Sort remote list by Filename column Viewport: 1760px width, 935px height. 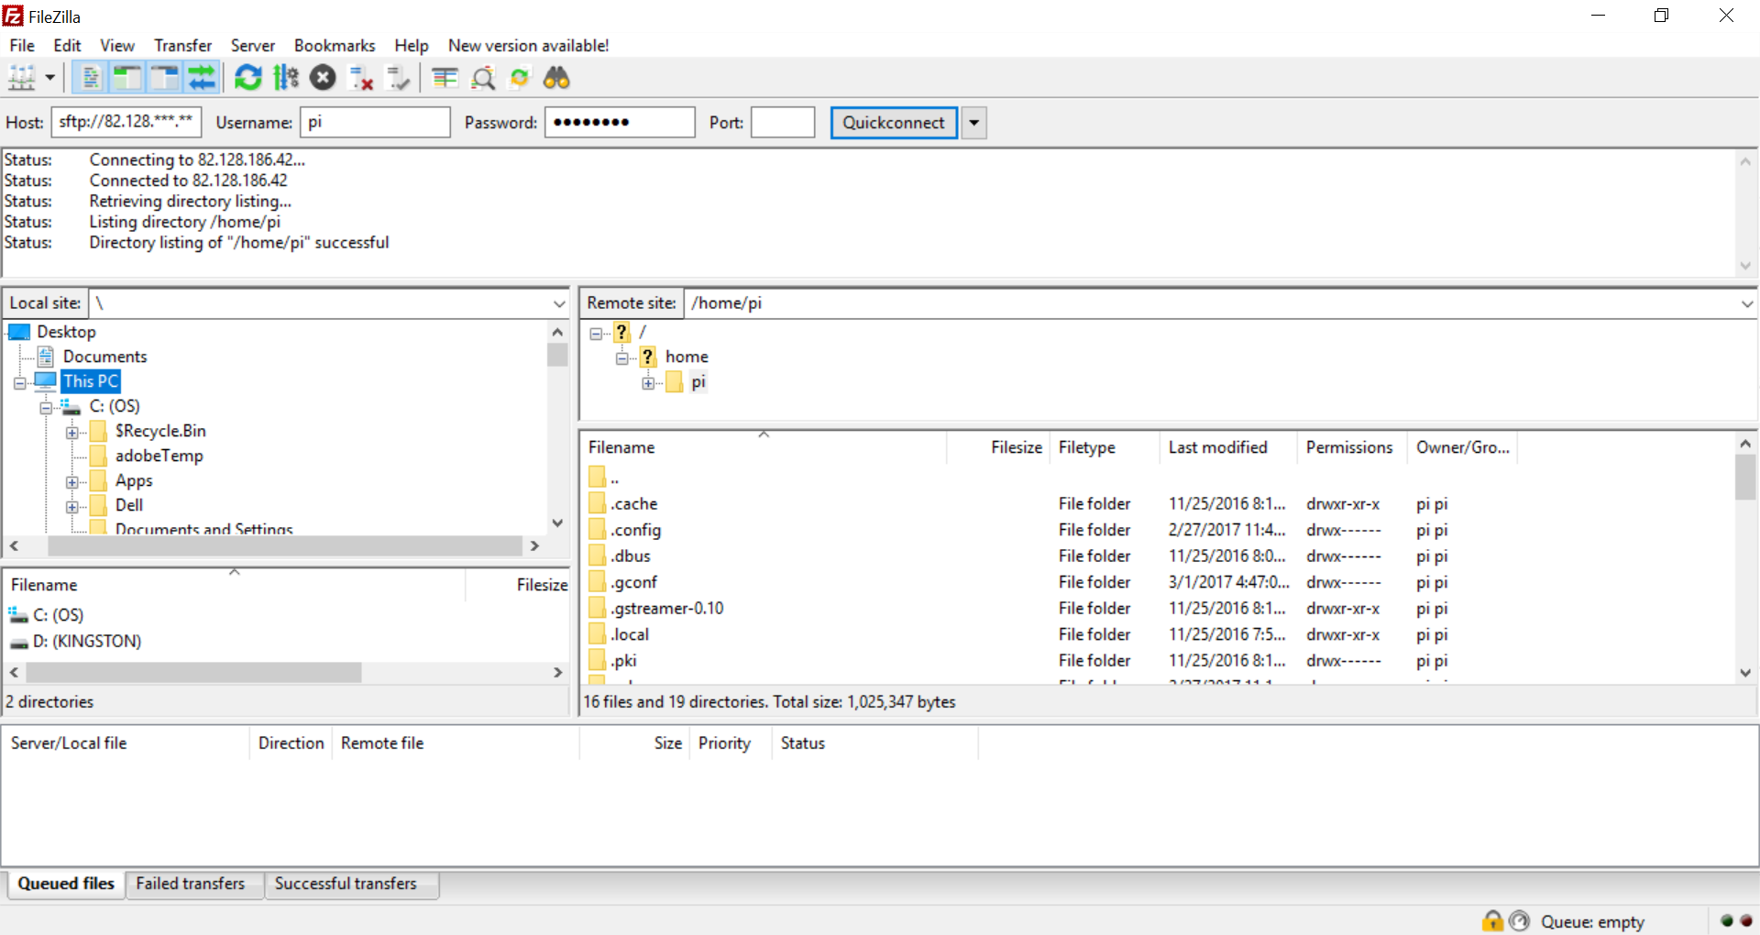[763, 447]
